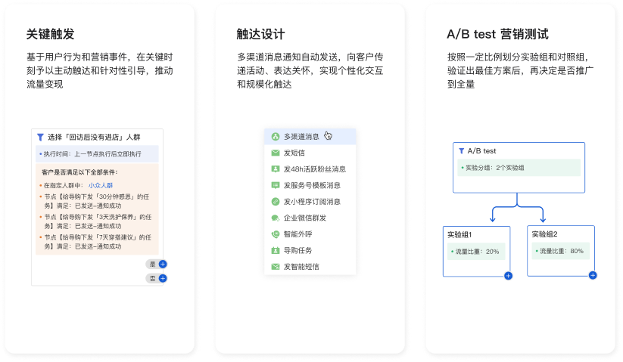This screenshot has height=362, width=623.
Task: Click the 流量比重: 80% setting
Action: (561, 251)
